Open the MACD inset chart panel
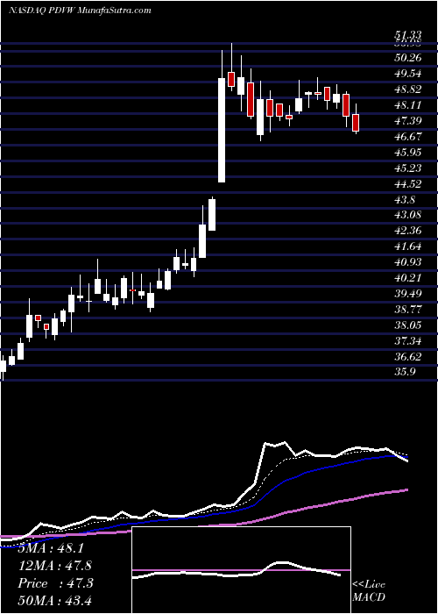The height and width of the screenshot is (614, 438). 241,570
